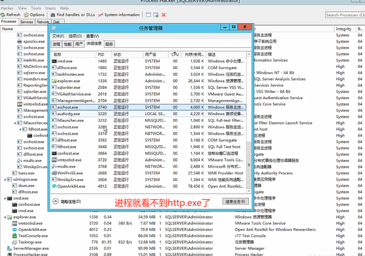Sort by 内存 column header
The image size is (365, 256).
pos(193,55)
